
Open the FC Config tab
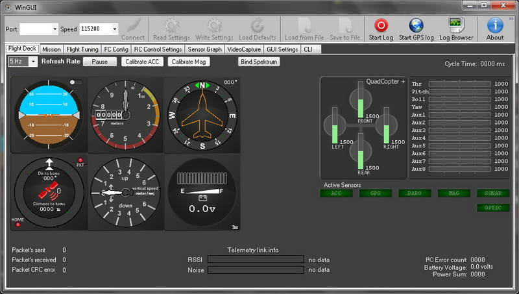tap(116, 49)
